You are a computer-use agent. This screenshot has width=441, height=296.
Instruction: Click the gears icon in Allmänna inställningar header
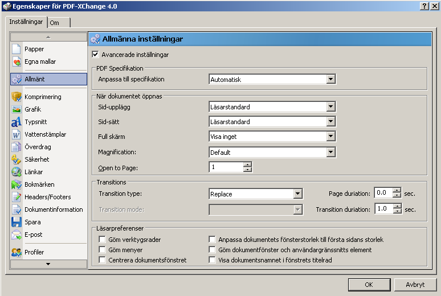pyautogui.click(x=95, y=39)
